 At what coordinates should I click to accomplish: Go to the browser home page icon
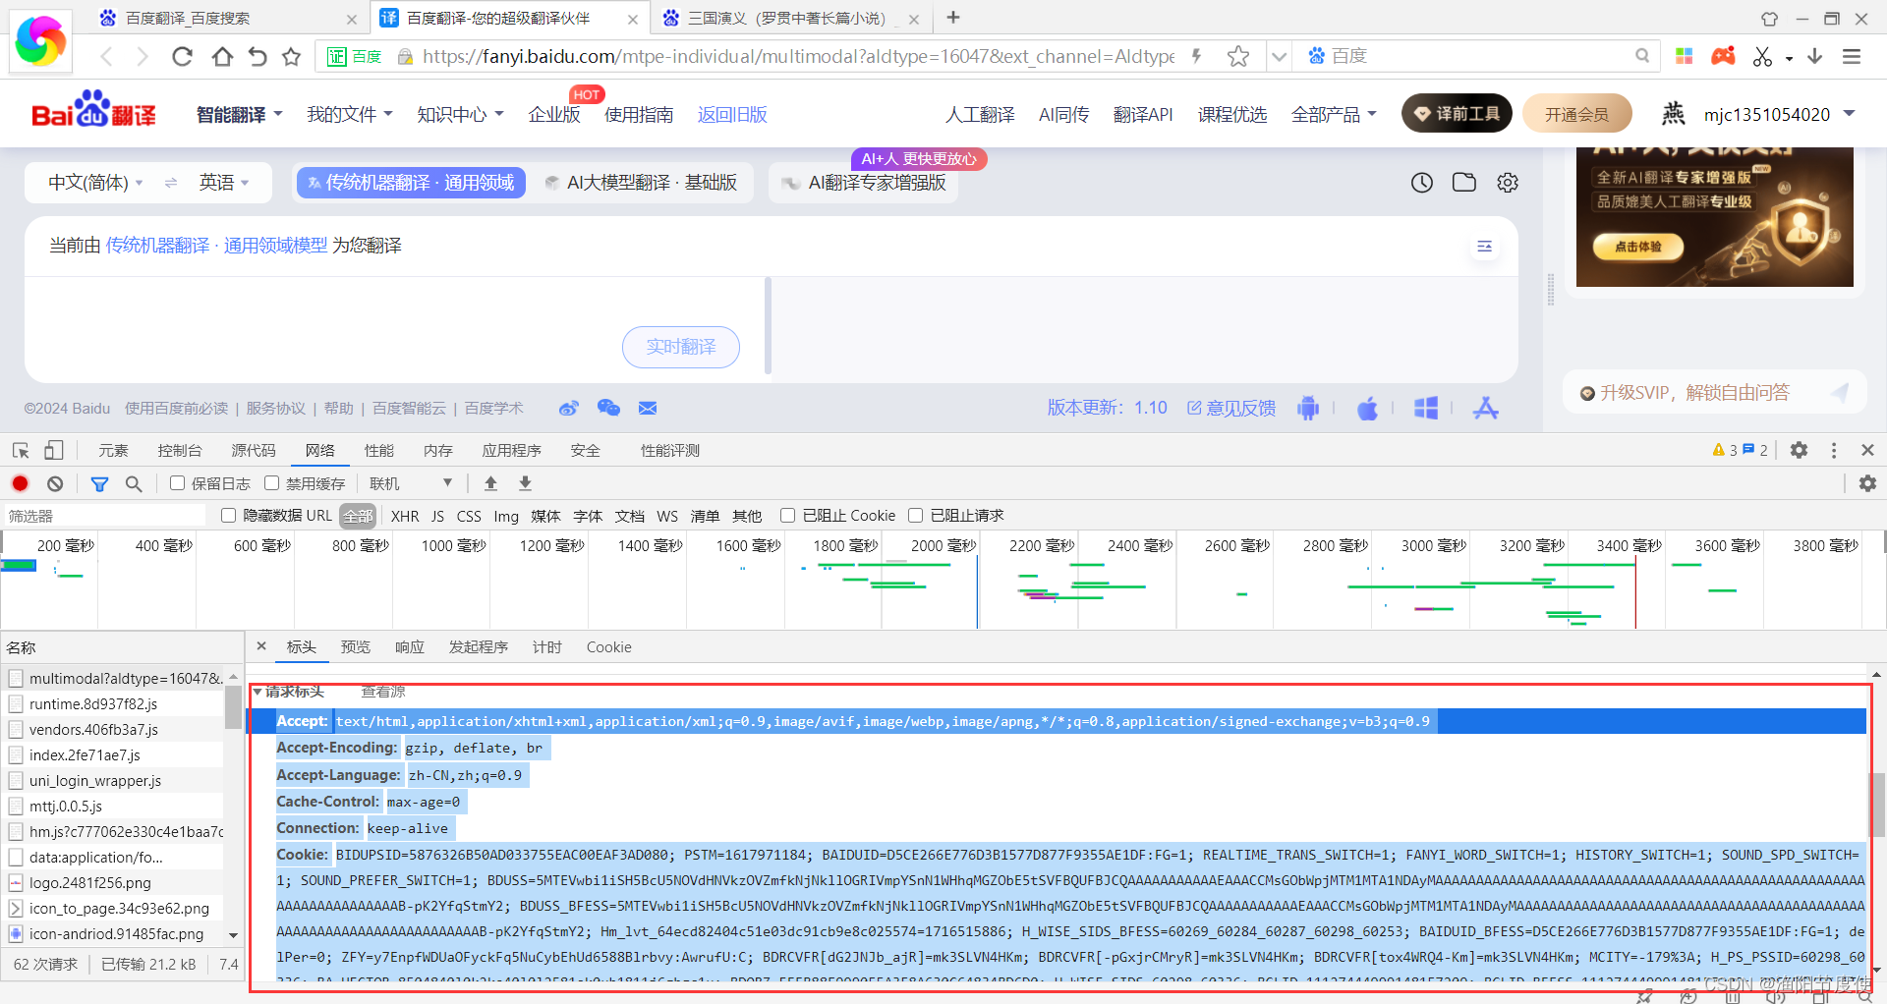point(222,57)
